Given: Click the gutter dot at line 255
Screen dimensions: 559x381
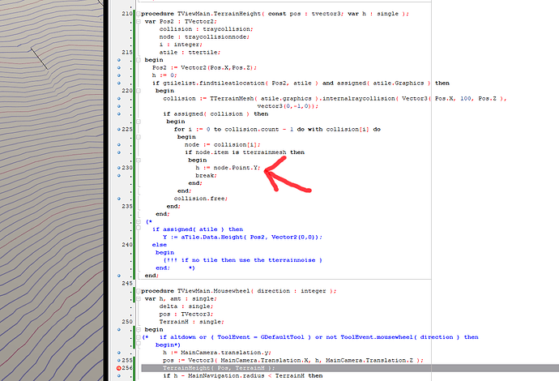Looking at the screenshot, I should (x=119, y=360).
